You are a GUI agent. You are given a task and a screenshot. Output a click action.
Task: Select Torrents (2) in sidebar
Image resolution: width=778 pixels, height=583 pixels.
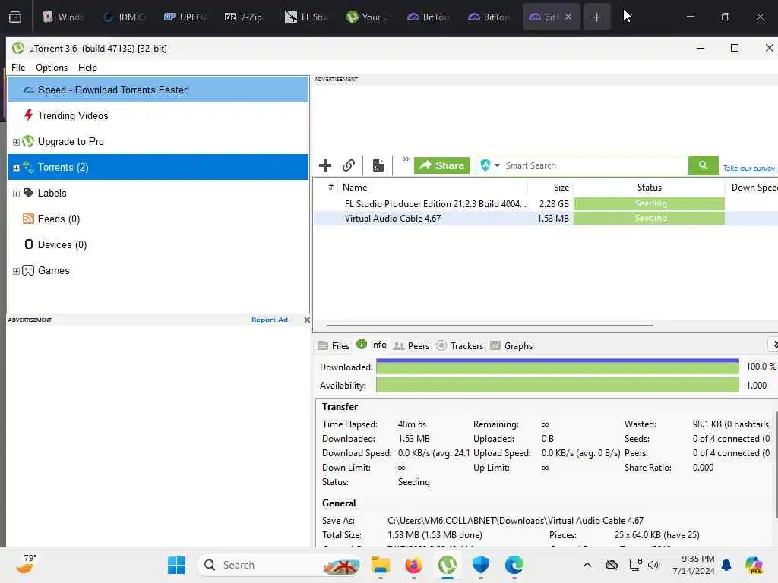point(158,167)
